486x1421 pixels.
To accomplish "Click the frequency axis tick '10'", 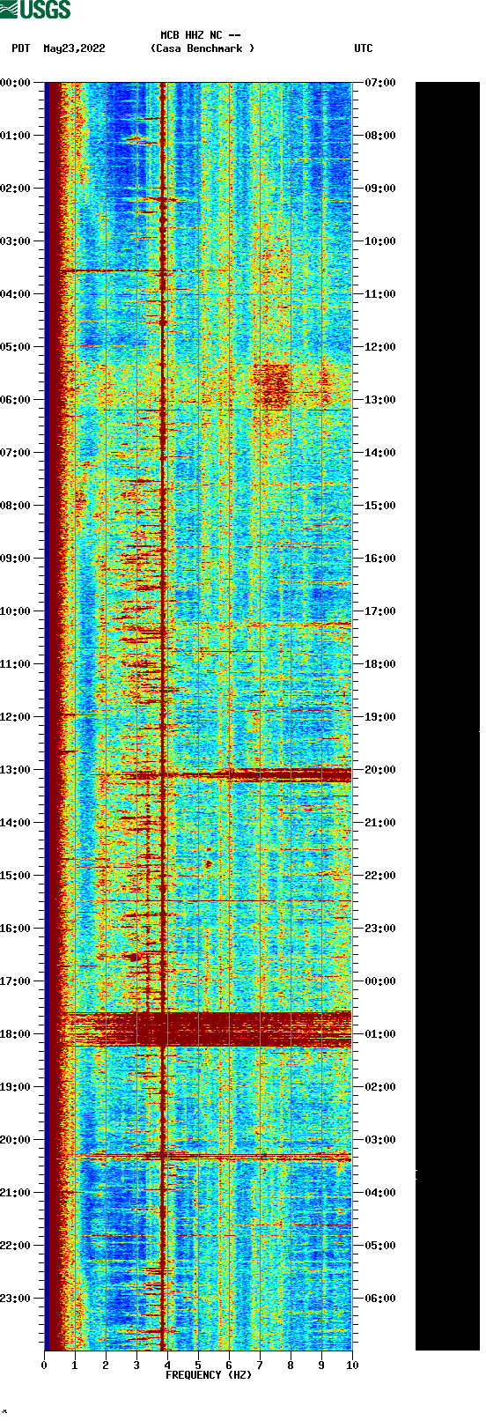I will pyautogui.click(x=351, y=1365).
